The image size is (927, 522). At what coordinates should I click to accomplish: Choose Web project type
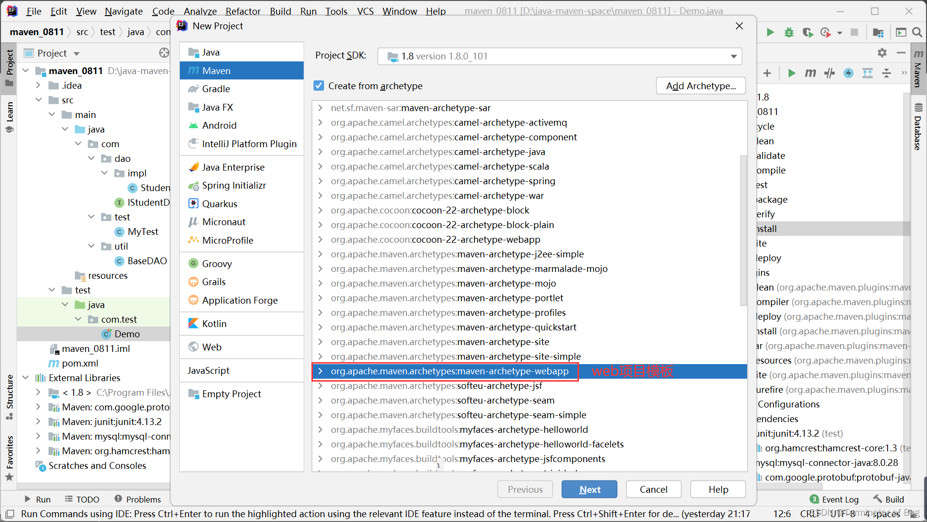click(241, 347)
